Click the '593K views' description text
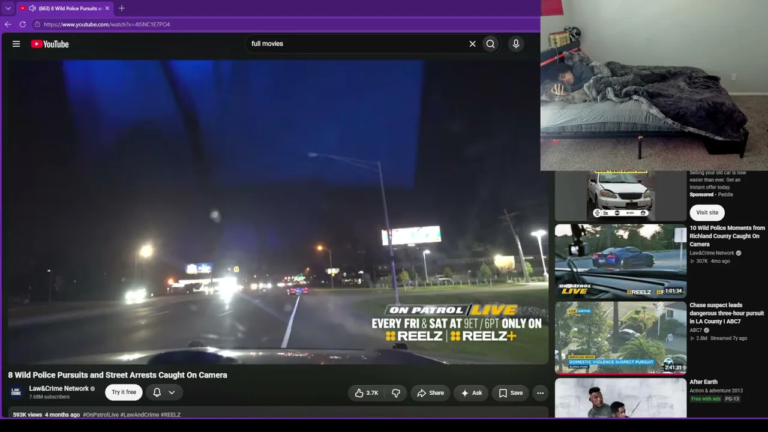The height and width of the screenshot is (432, 768). (x=28, y=415)
